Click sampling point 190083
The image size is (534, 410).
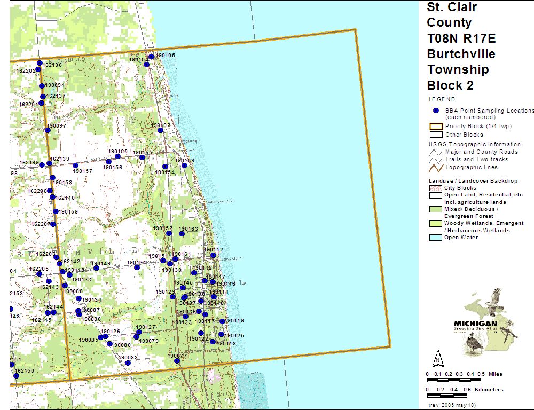click(x=128, y=363)
